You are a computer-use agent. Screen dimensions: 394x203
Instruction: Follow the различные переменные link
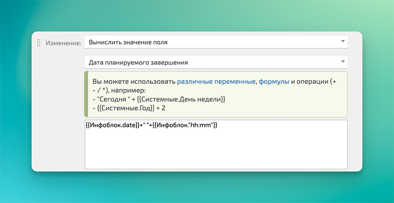point(216,82)
